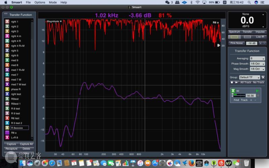Click the Capture button
The image size is (269, 168).
click(x=11, y=144)
